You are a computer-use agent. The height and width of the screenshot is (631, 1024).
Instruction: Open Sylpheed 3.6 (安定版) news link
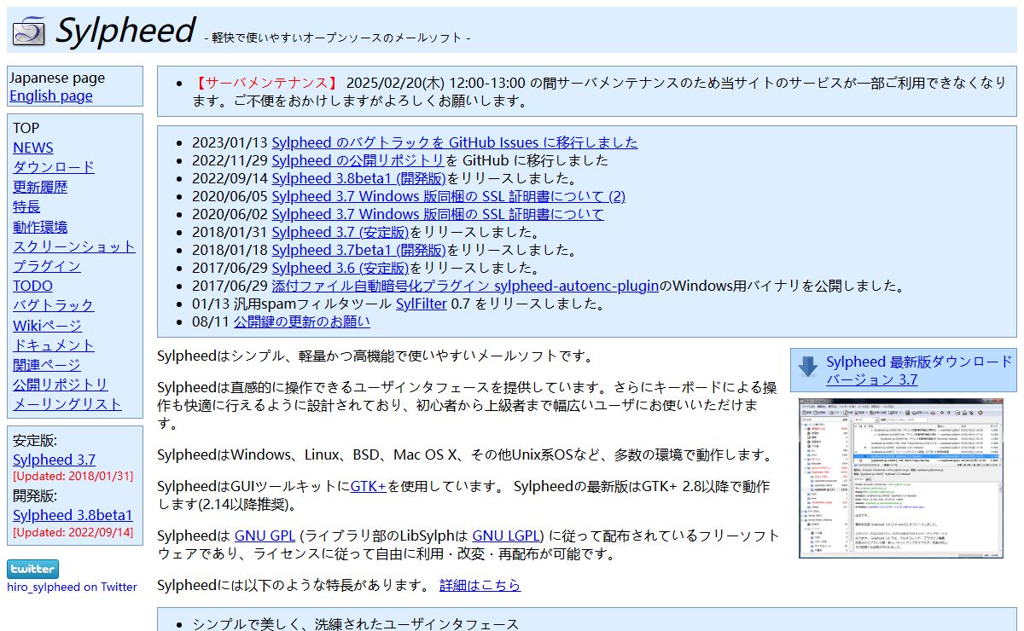(340, 268)
